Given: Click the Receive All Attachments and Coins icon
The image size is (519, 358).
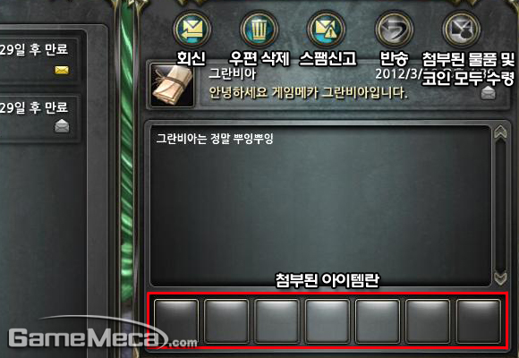Looking at the screenshot, I should 462,30.
